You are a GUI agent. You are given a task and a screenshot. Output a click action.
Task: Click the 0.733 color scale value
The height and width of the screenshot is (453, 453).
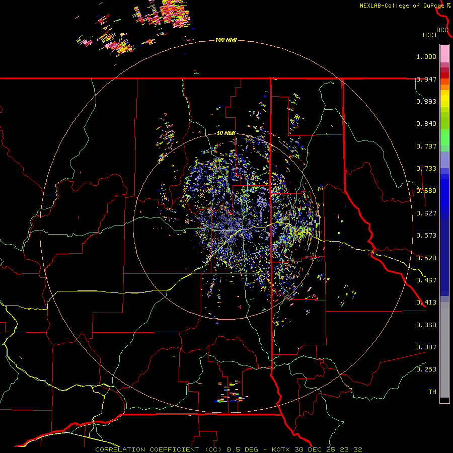click(x=426, y=169)
